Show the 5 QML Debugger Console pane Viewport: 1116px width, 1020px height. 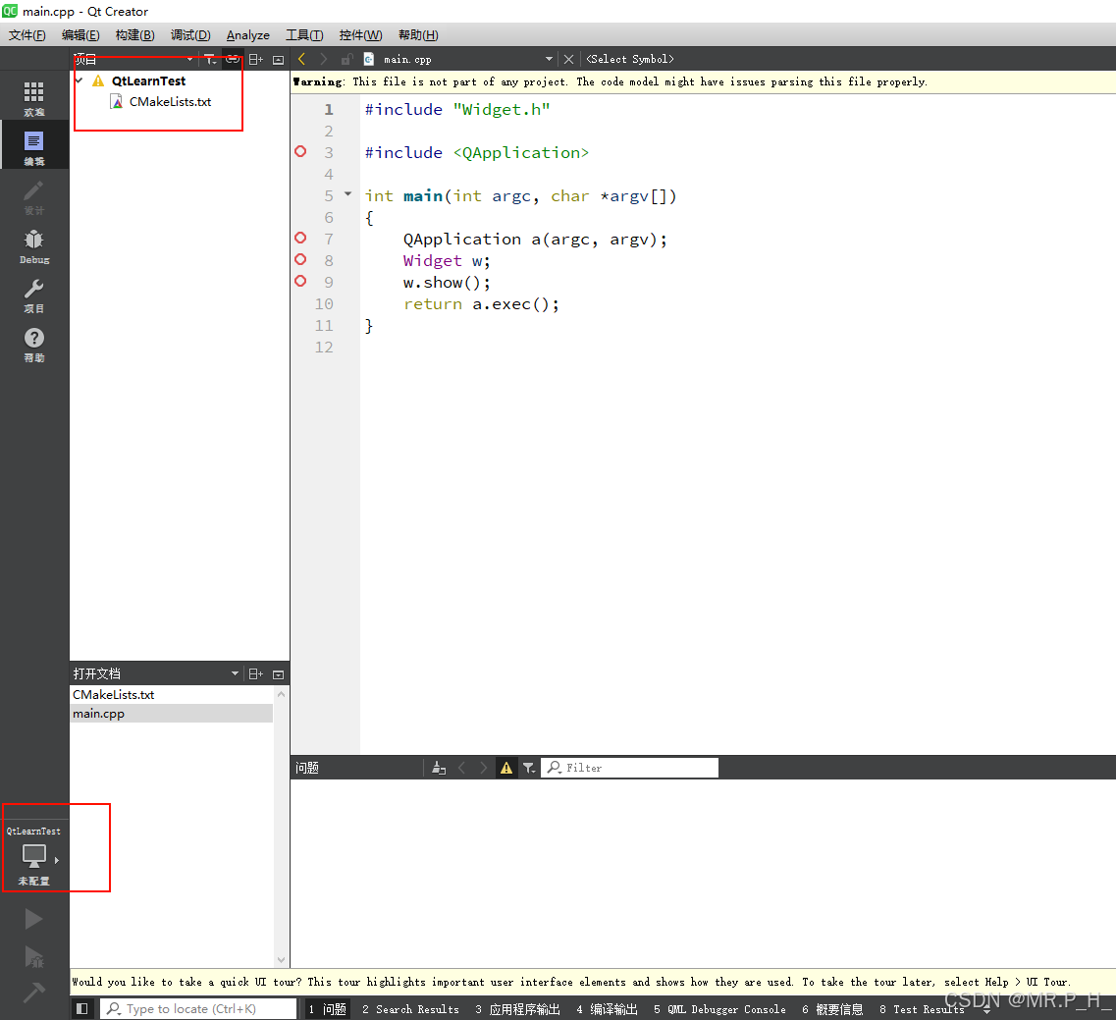click(x=719, y=1009)
